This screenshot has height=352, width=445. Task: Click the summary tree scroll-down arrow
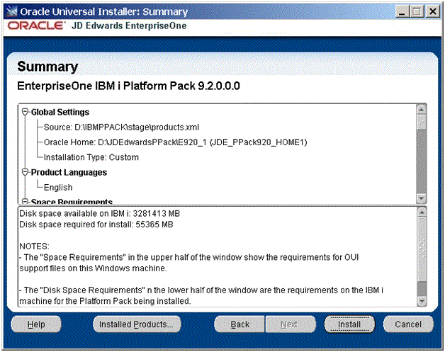tap(421, 198)
